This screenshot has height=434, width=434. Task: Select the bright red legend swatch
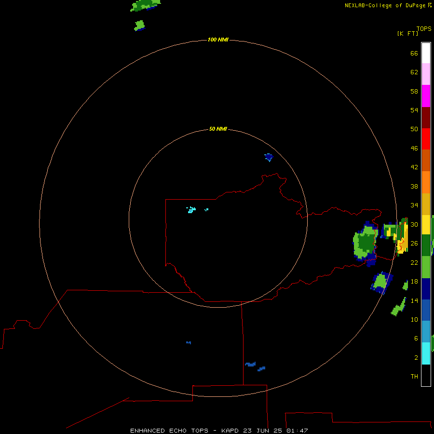[x=426, y=139]
